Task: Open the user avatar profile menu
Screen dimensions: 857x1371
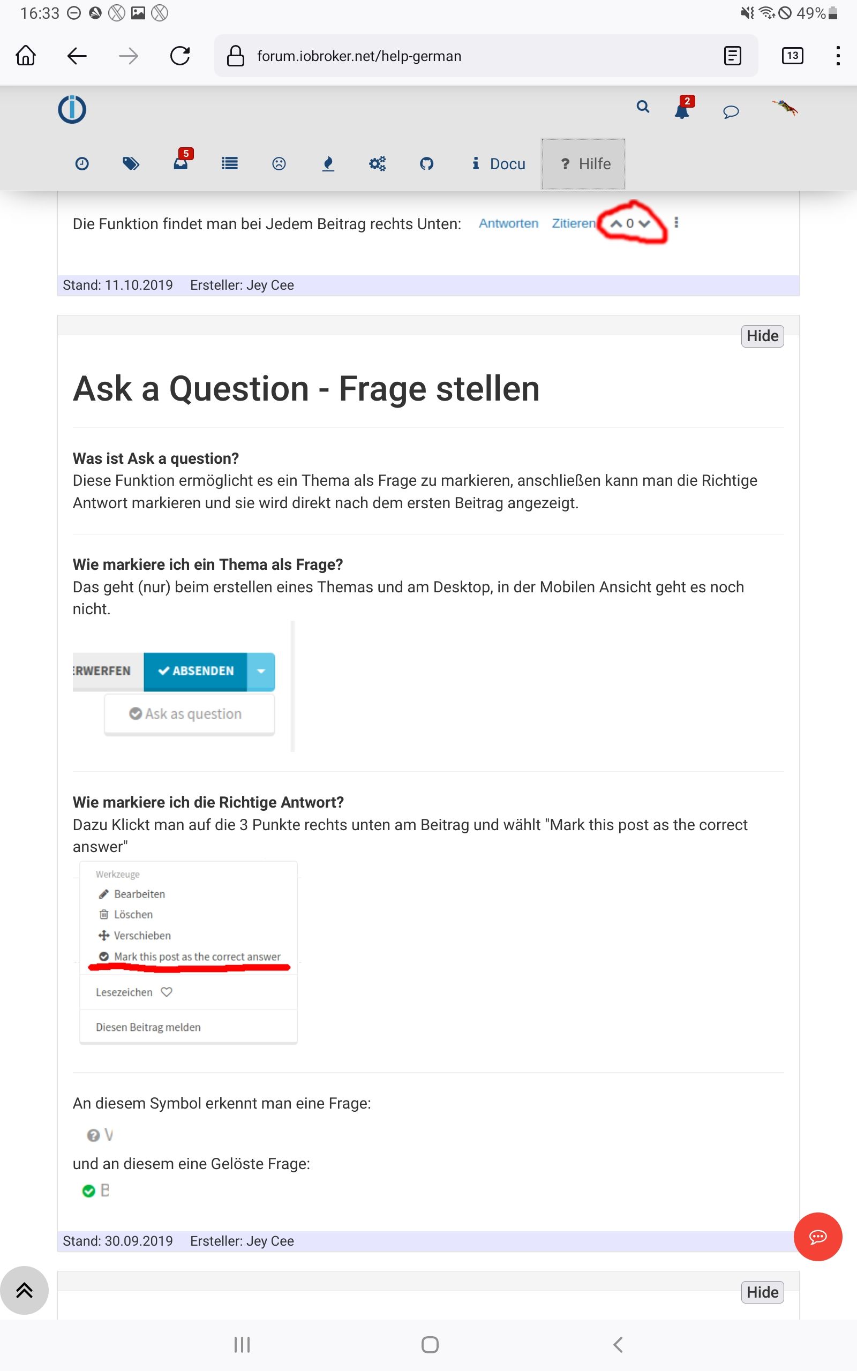Action: pos(785,108)
